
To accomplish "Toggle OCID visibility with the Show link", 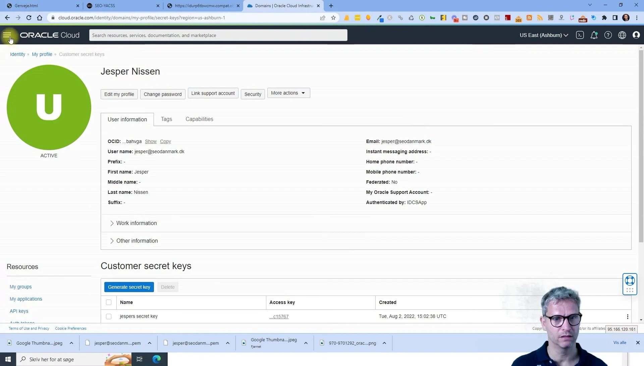I will click(151, 141).
